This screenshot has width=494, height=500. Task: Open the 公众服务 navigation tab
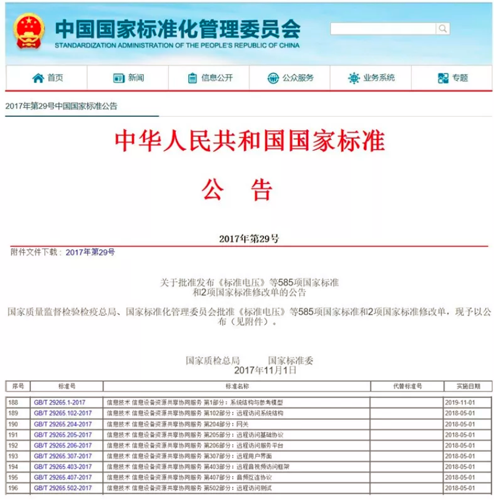tap(290, 78)
